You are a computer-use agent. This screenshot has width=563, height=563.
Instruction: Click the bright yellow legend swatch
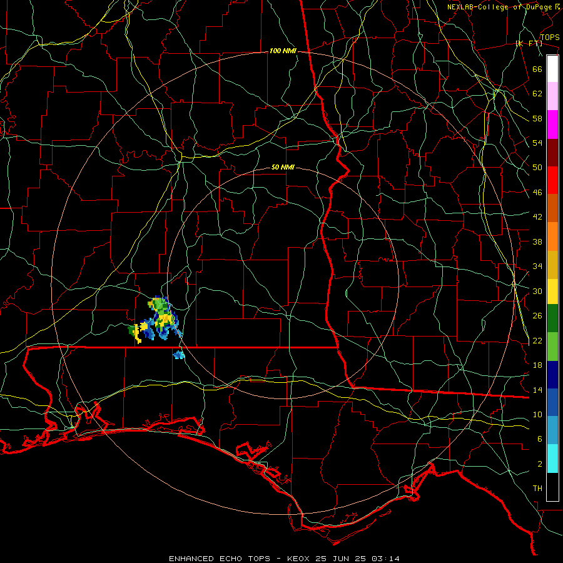click(x=552, y=292)
